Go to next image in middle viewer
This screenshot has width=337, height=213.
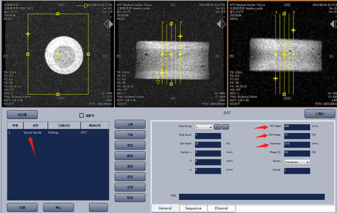click(x=224, y=24)
